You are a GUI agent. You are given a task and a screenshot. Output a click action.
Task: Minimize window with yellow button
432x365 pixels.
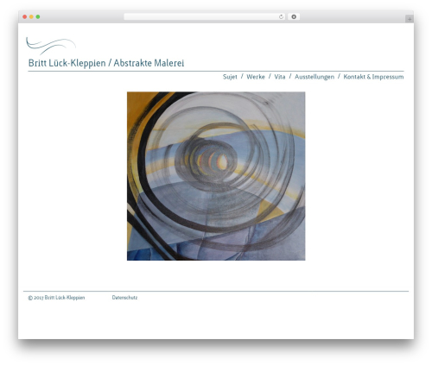[x=31, y=17]
